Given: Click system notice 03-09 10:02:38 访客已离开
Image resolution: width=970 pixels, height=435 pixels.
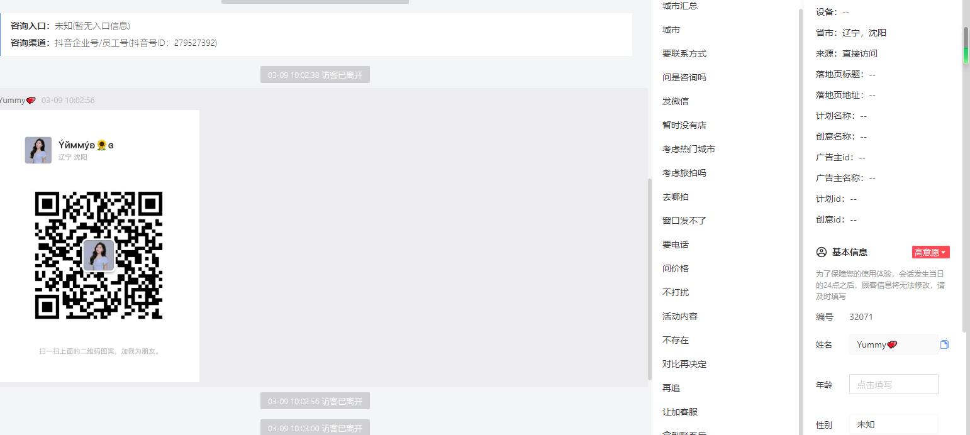Looking at the screenshot, I should click(315, 75).
